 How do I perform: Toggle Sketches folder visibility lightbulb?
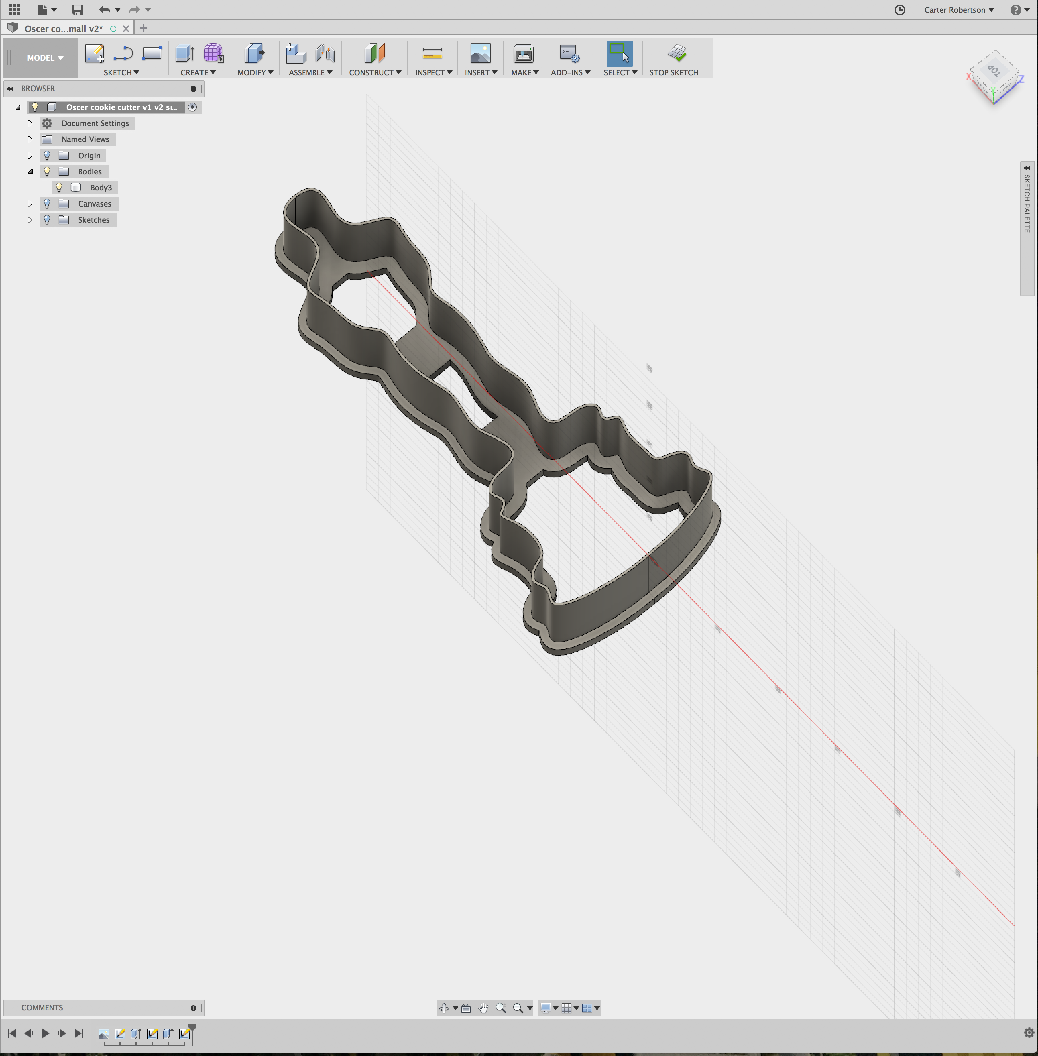coord(47,220)
